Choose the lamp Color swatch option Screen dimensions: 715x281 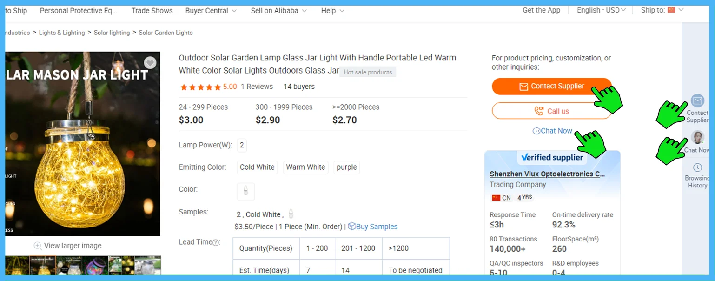[245, 191]
